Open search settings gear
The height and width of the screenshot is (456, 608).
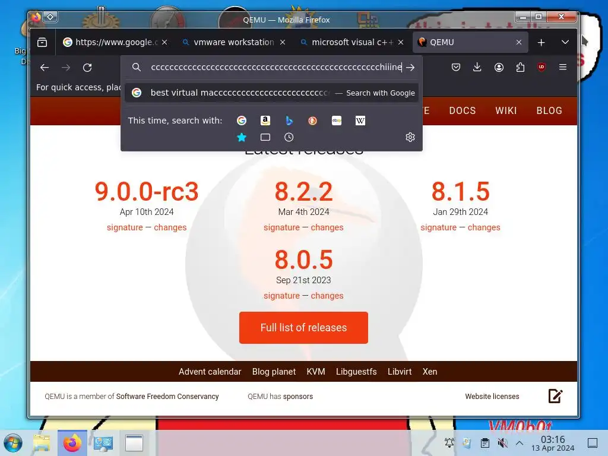pos(410,137)
